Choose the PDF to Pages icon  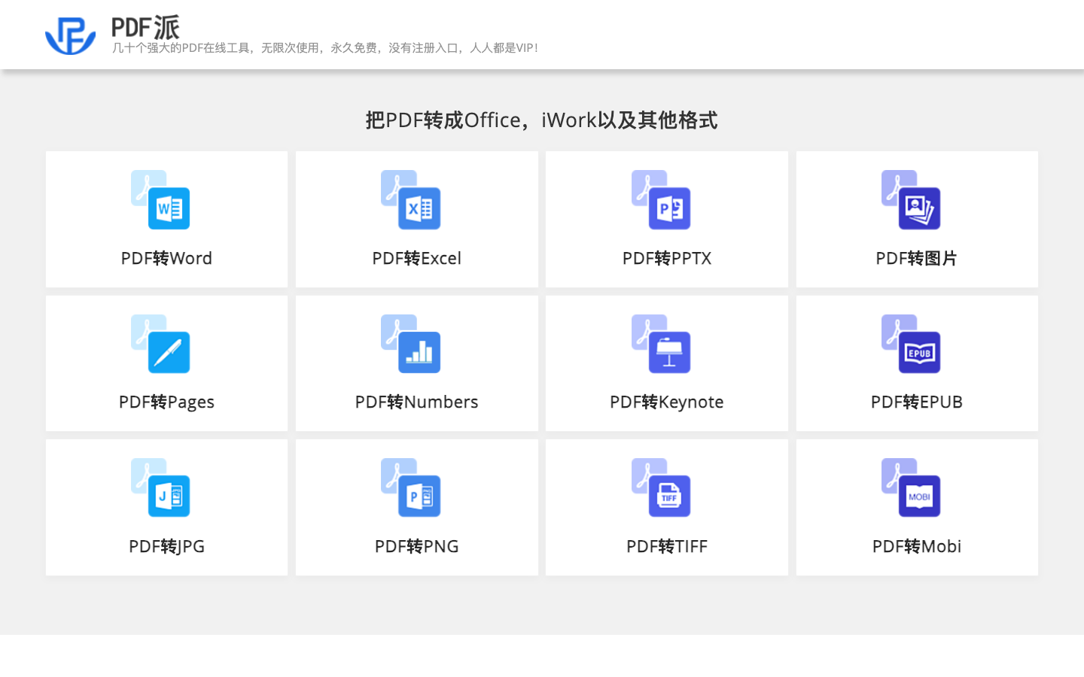click(x=160, y=344)
